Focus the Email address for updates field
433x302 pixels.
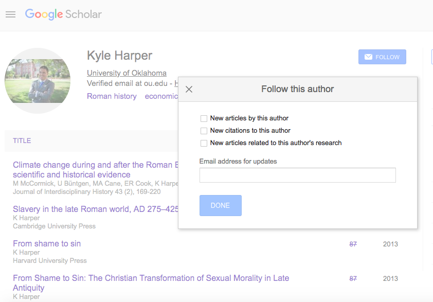[x=297, y=175]
